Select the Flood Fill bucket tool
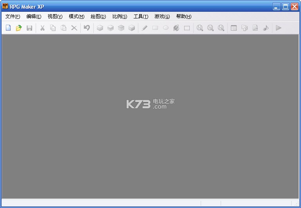 click(176, 28)
